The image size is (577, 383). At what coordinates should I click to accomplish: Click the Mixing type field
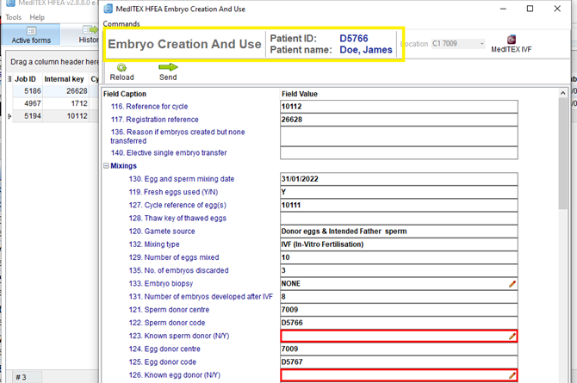click(399, 244)
